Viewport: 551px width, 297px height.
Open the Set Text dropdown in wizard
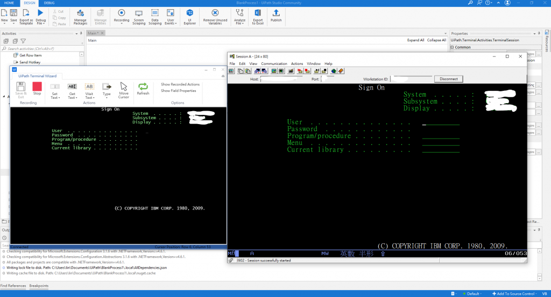pos(59,98)
